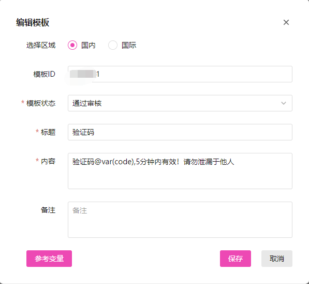Select the 国际 radio button

(113, 45)
